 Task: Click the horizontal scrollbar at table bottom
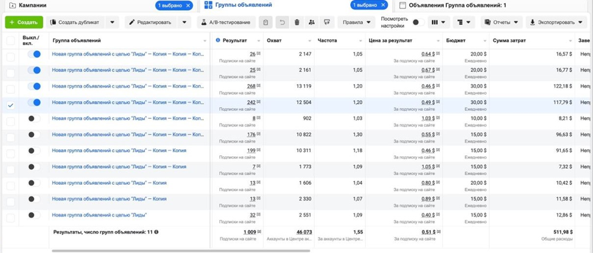coord(181,251)
